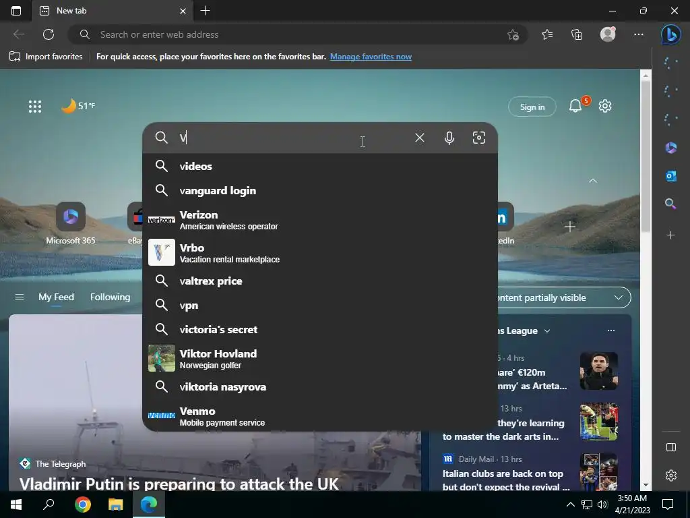Open the Windows Start menu
This screenshot has width=690, height=518.
pos(16,505)
